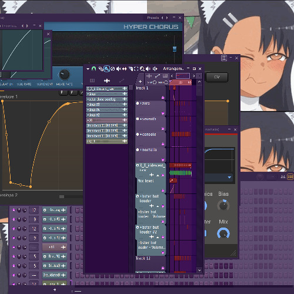This screenshot has width=294, height=294.
Task: Toggle the STEP checkbox in Playlist
Action: 155,82
